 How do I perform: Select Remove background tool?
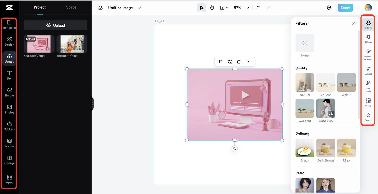pyautogui.click(x=368, y=55)
